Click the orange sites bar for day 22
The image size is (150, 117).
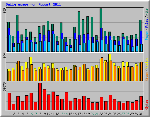[102, 69]
